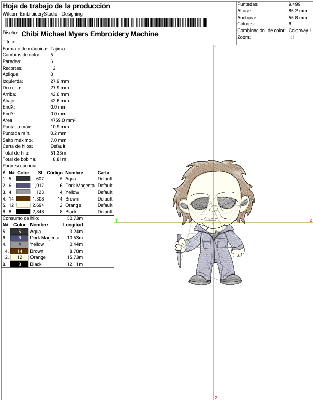This screenshot has width=313, height=400.
Task: Select the 'Colorway 1' value
Action: point(300,30)
